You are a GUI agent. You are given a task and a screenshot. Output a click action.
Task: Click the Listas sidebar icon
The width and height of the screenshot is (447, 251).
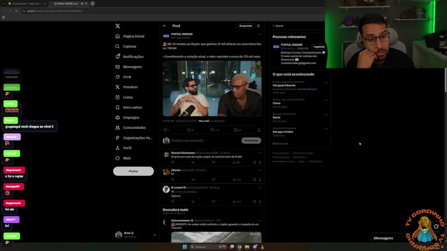[x=118, y=97]
